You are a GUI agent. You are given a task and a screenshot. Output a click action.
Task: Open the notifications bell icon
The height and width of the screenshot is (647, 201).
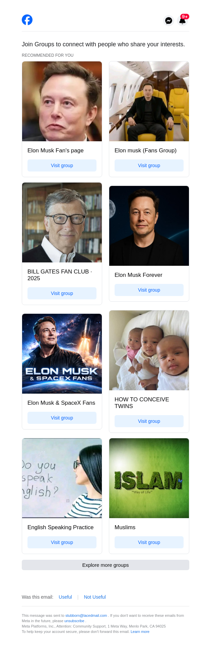point(182,21)
